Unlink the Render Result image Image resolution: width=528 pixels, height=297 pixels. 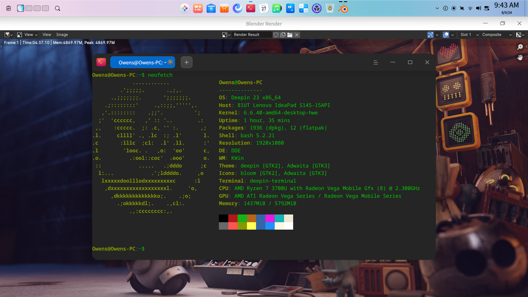[297, 35]
